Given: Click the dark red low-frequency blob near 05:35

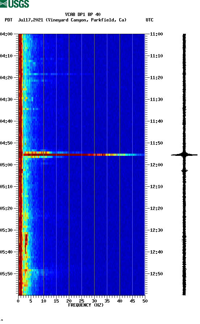Looking at the screenshot, I should [26, 240].
